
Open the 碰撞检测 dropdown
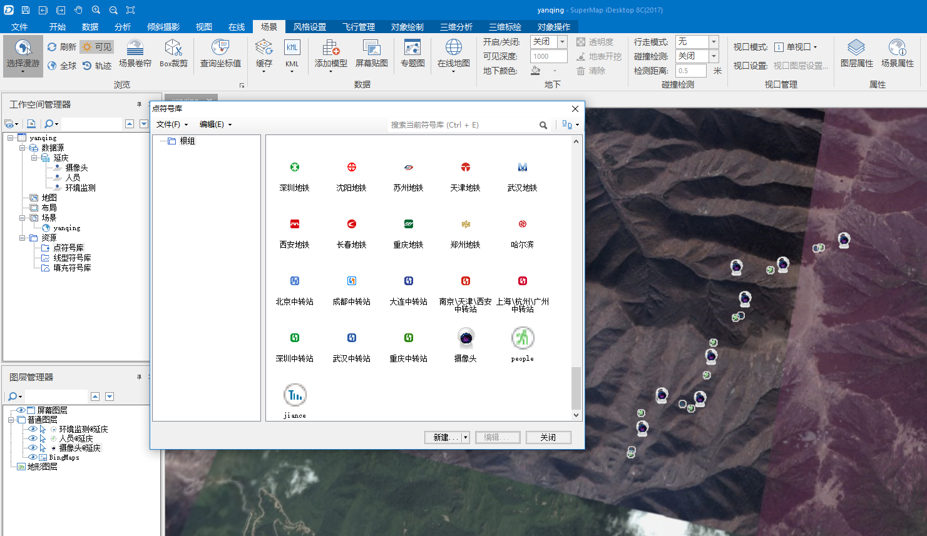point(714,56)
